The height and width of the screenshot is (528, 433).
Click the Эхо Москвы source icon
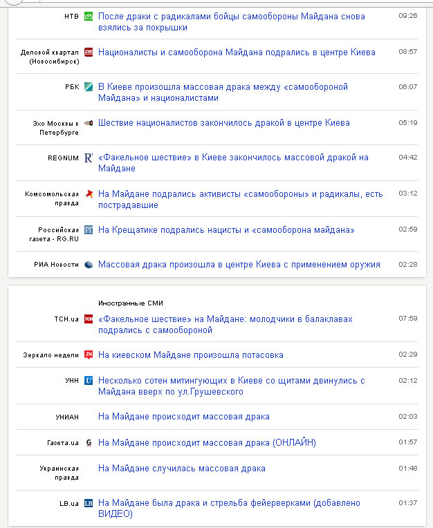(89, 123)
